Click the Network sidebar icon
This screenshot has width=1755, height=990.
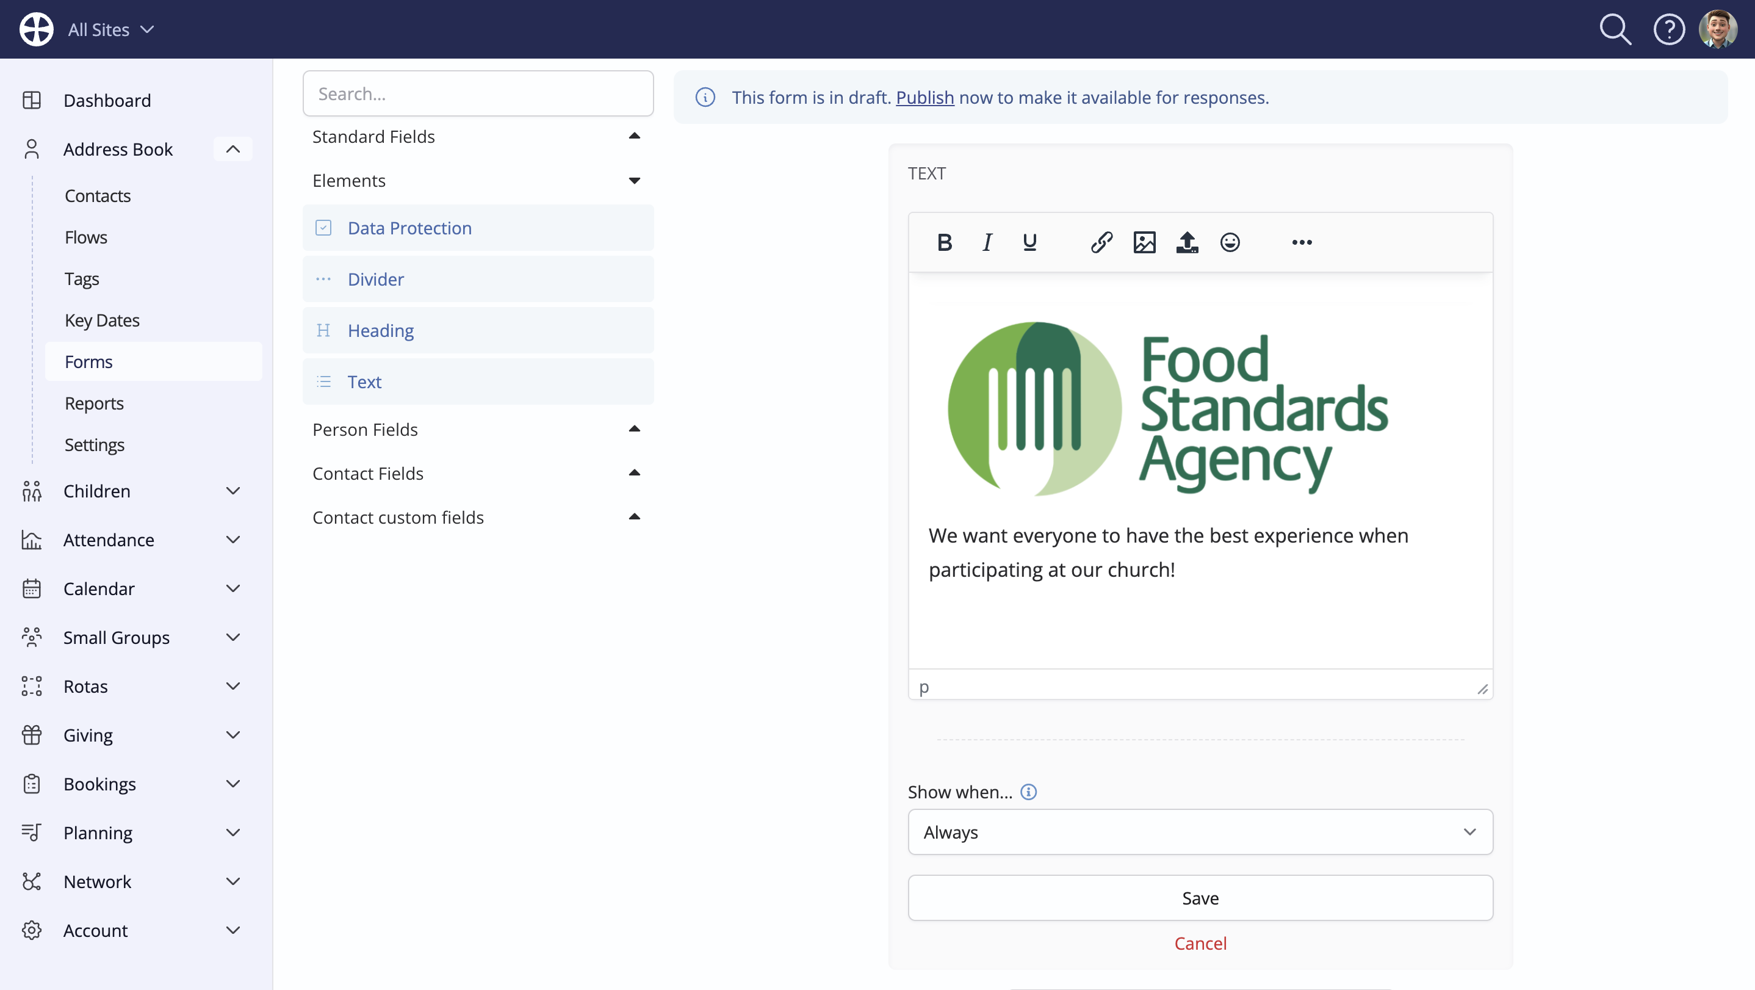31,882
